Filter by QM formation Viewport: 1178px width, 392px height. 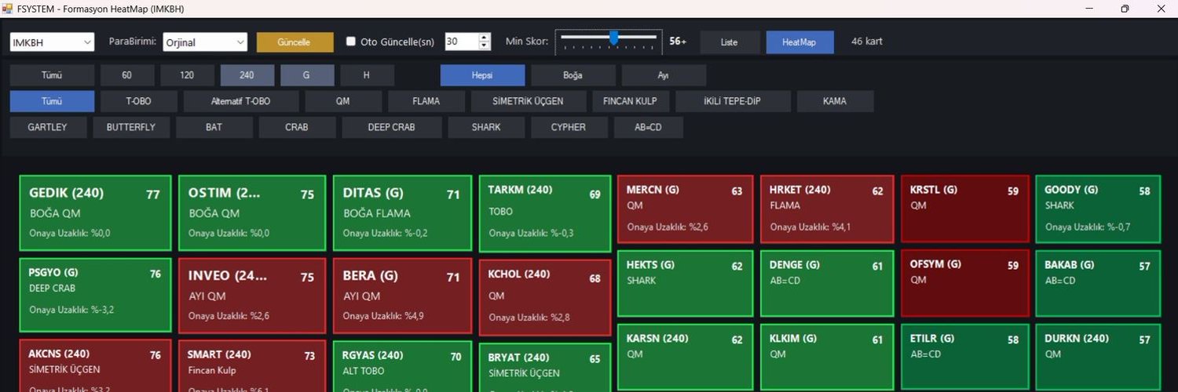(343, 101)
